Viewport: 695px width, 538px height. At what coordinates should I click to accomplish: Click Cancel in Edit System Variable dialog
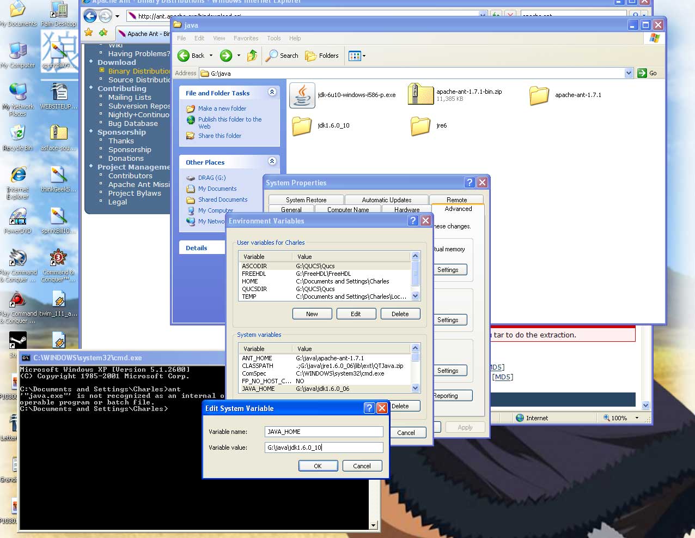pyautogui.click(x=362, y=466)
